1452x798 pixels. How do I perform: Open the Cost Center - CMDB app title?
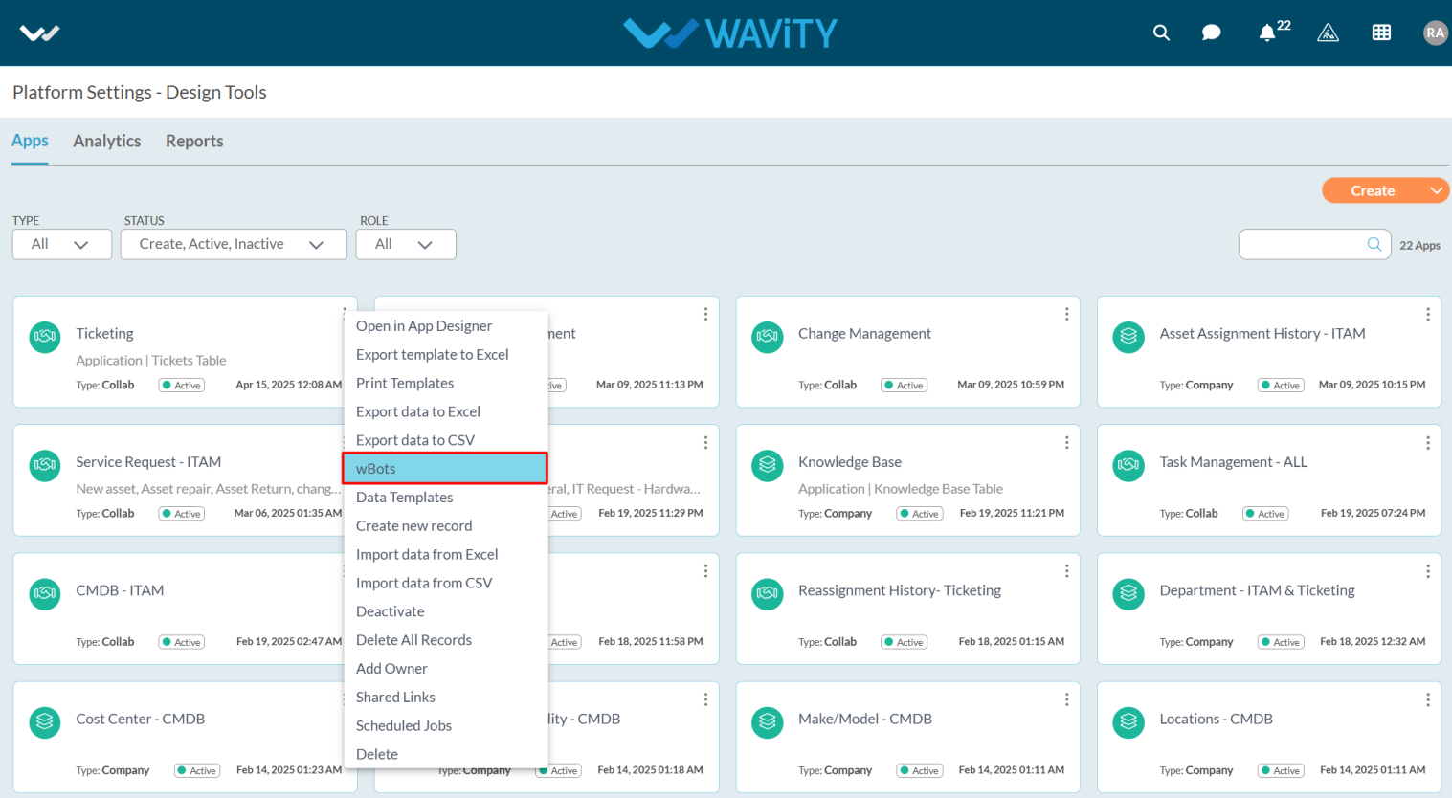(141, 719)
